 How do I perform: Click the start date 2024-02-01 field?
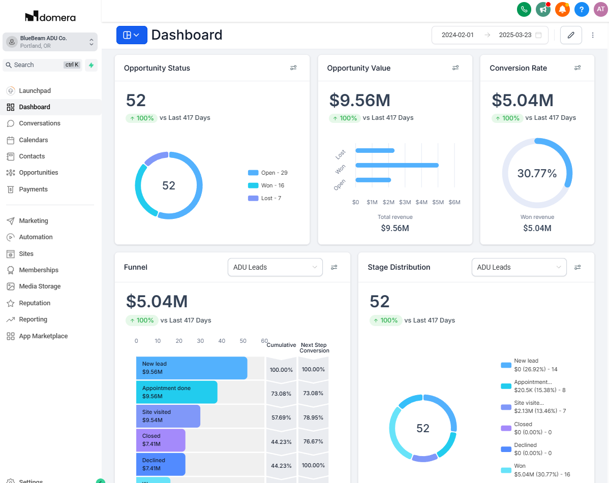(458, 35)
